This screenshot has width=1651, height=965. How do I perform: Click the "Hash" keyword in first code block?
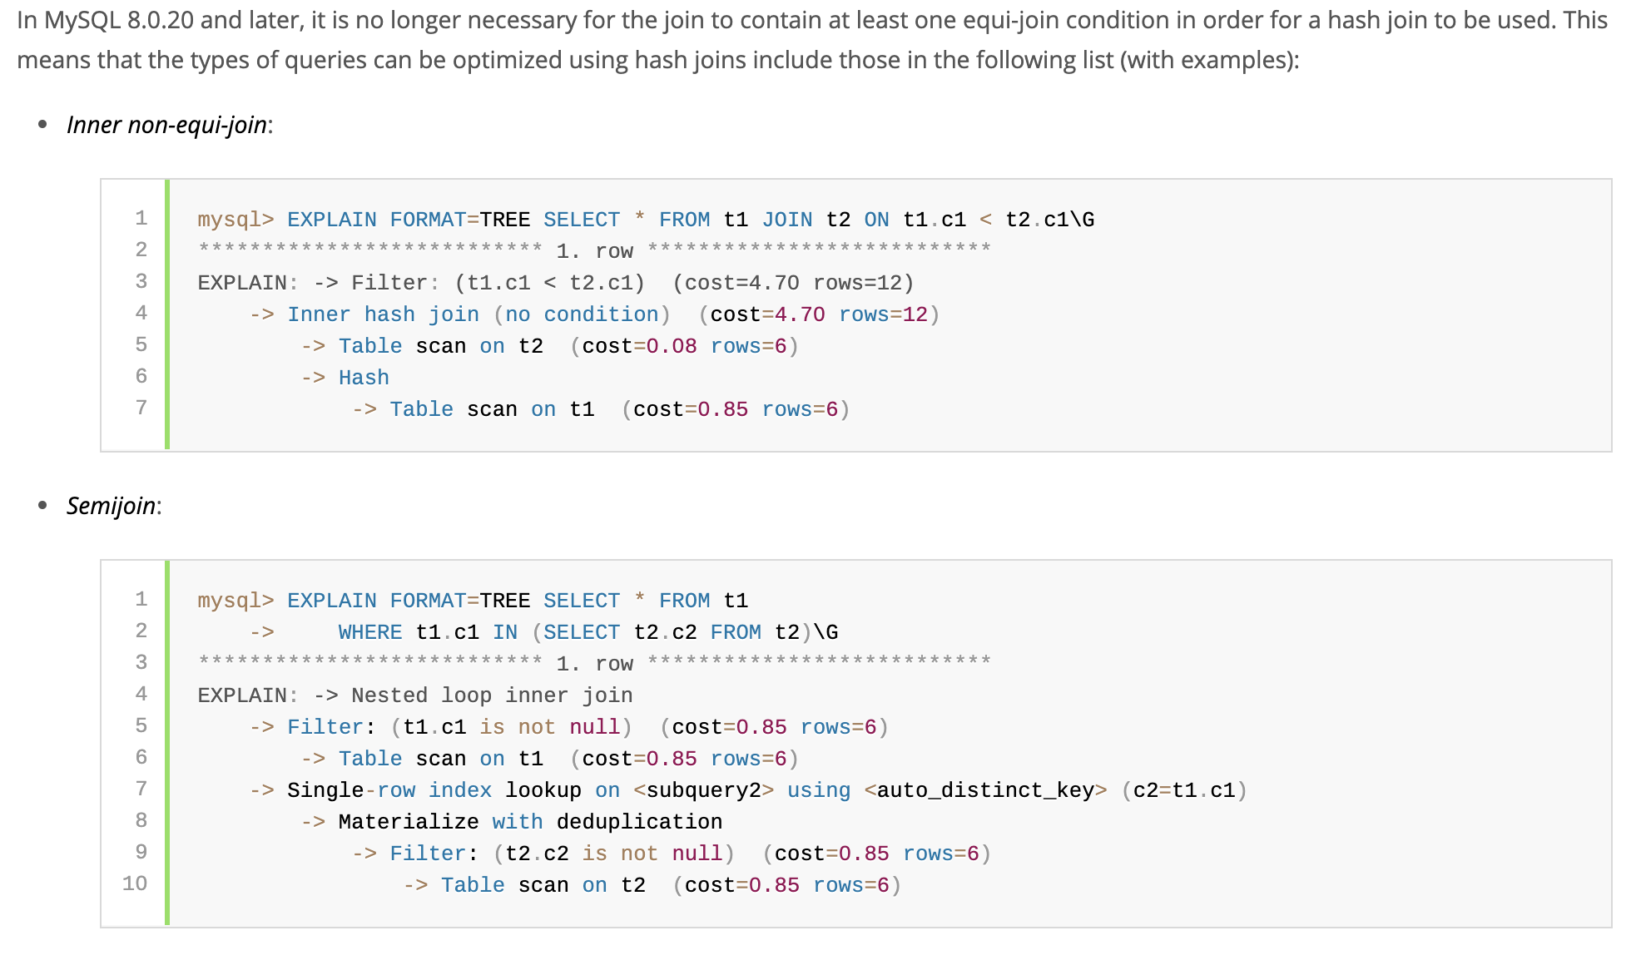click(x=364, y=378)
